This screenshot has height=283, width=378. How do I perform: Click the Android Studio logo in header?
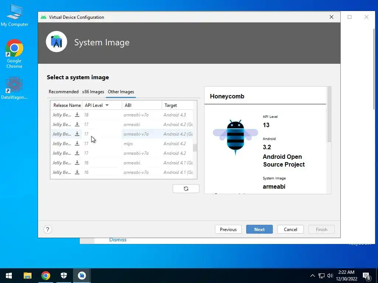click(56, 42)
